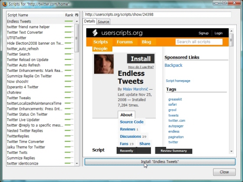
Task: Click the safari tag
Action: tap(172, 104)
